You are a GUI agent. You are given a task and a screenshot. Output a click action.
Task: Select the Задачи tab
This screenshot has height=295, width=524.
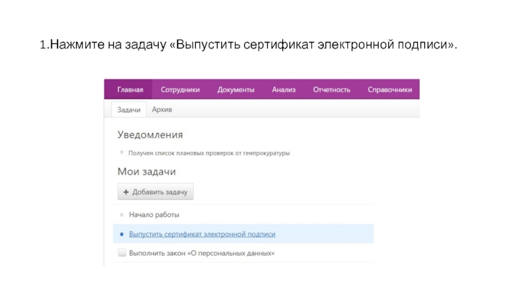[x=128, y=109]
